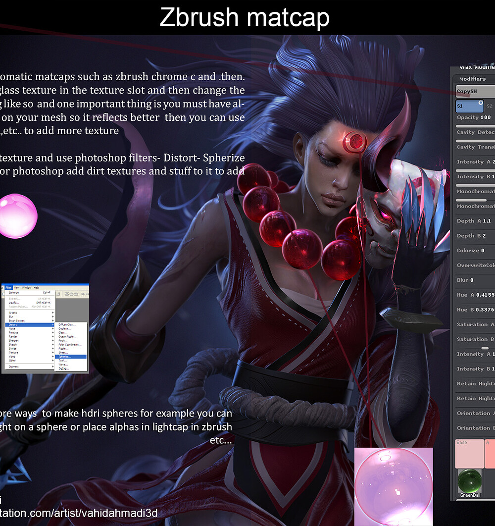Expand the Blur filter submenu
Viewport: 495px width, 526px height.
coord(30,316)
